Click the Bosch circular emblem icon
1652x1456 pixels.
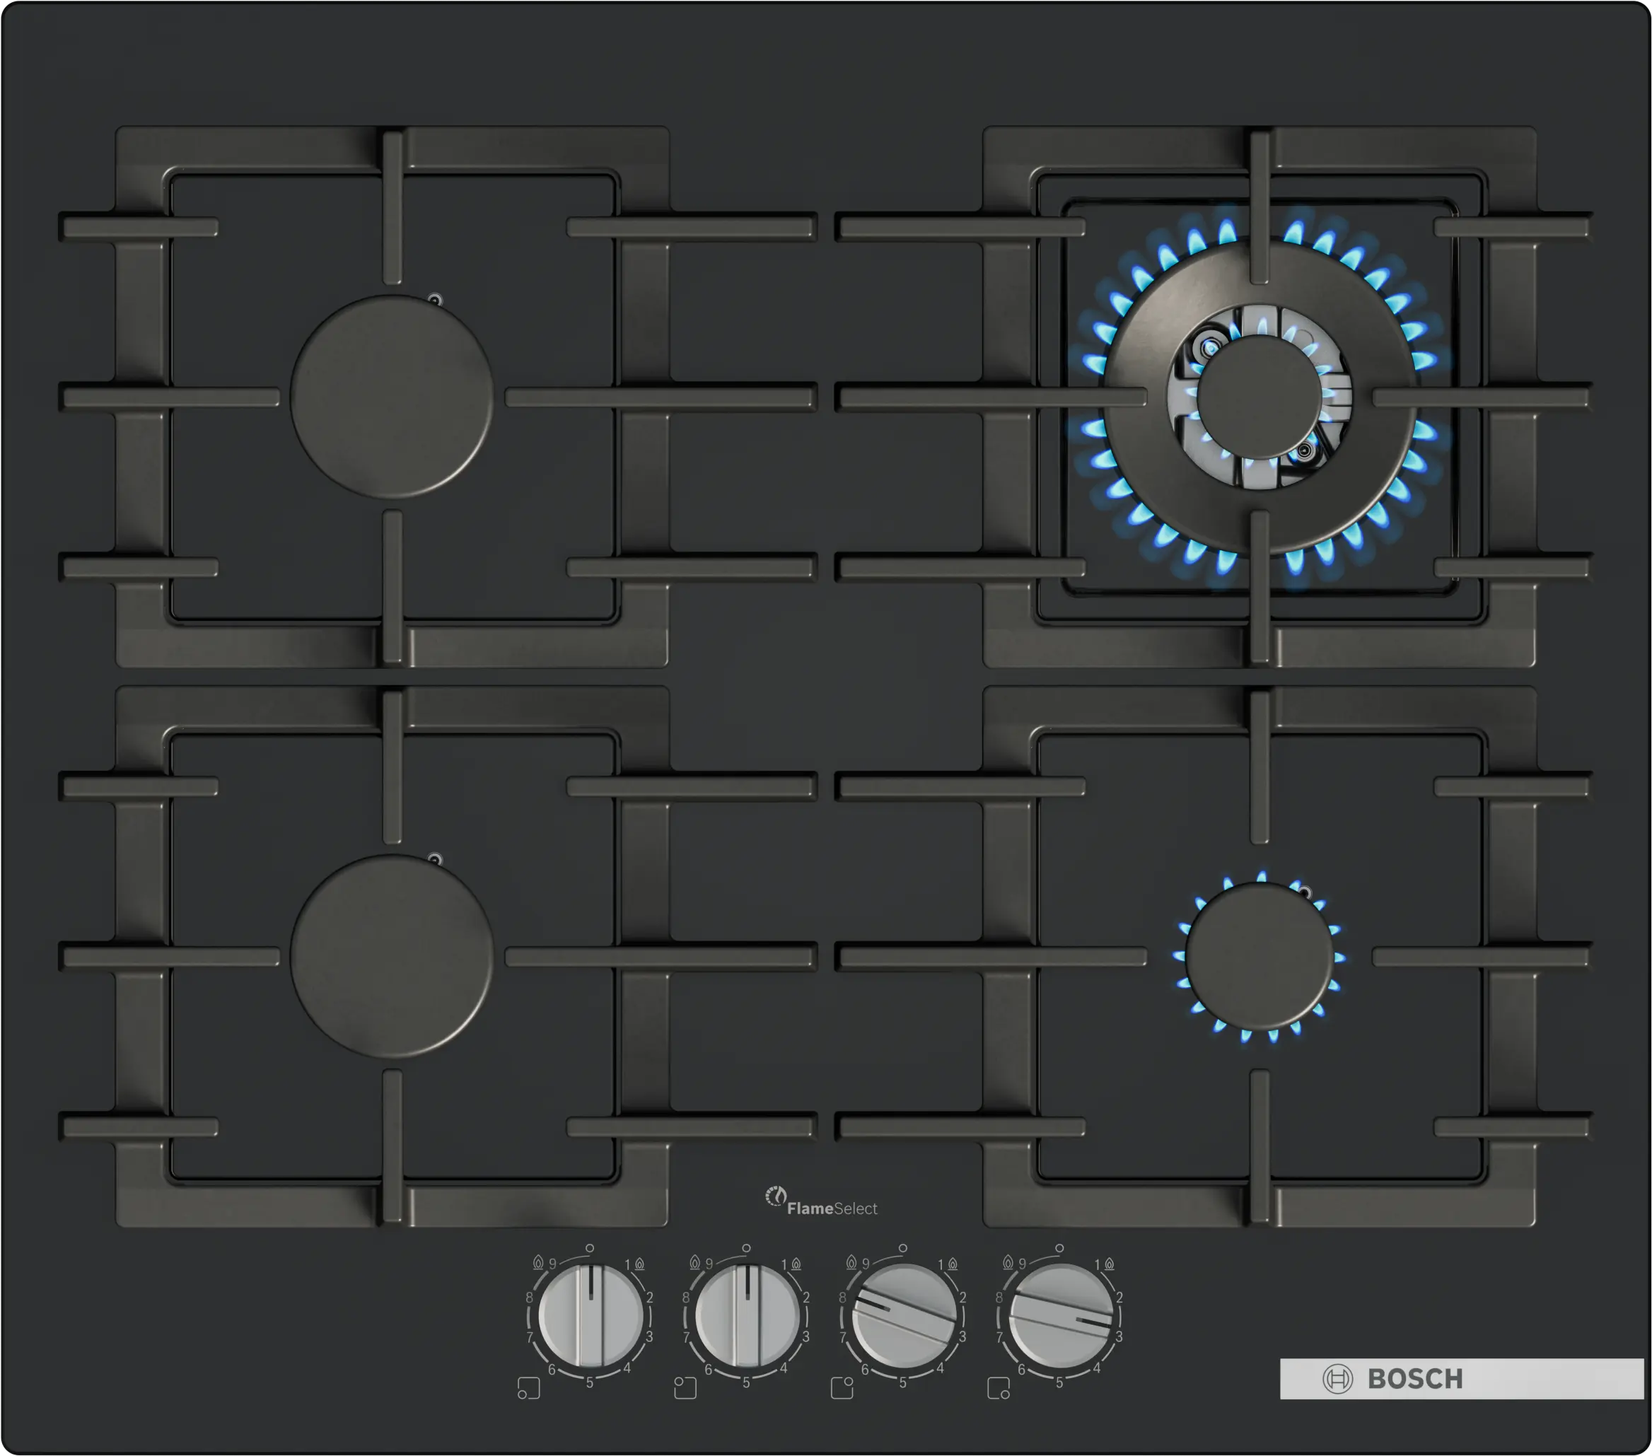click(1337, 1378)
